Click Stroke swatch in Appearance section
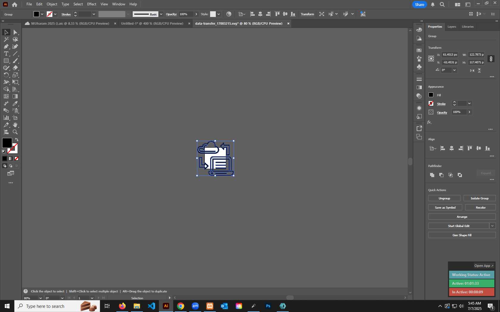The image size is (500, 312). point(431,103)
